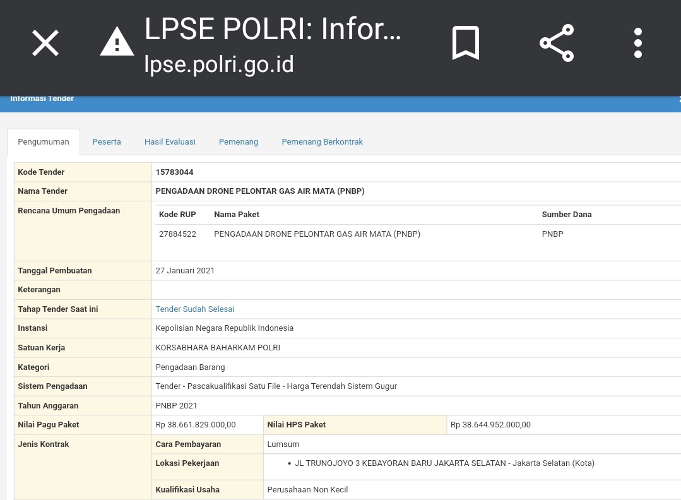Click the Tanggal Pembuatan label

coord(55,271)
